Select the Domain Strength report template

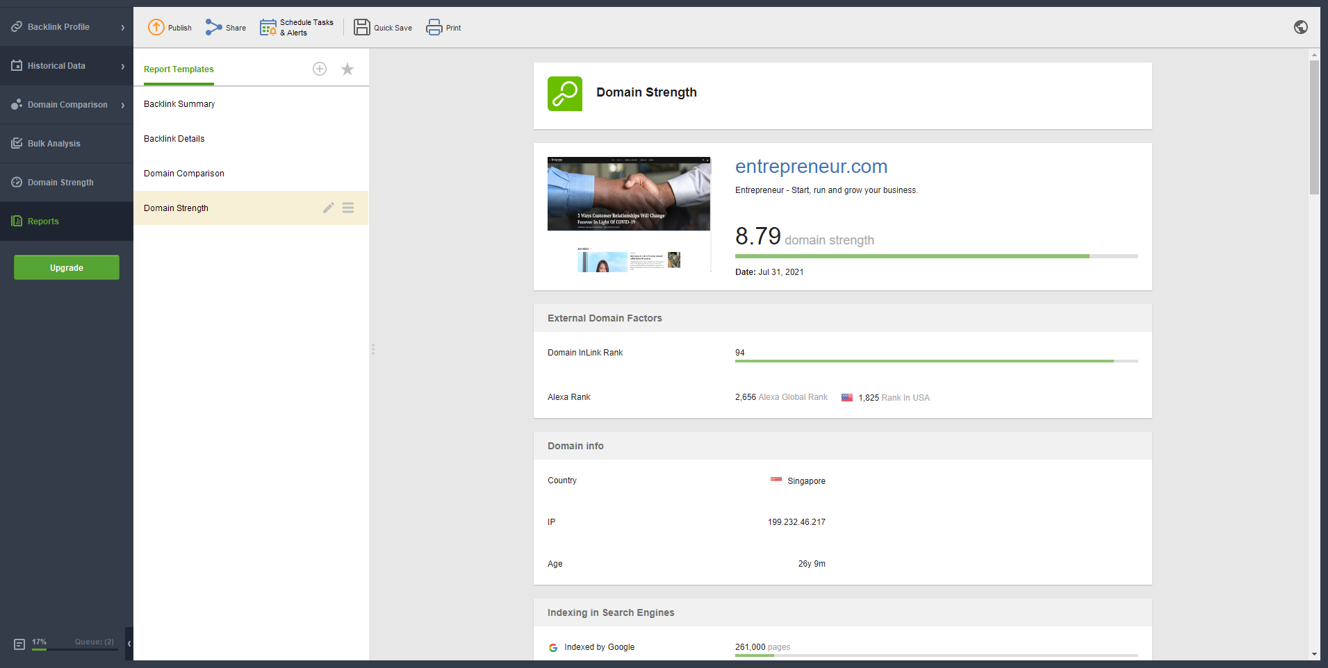point(251,208)
